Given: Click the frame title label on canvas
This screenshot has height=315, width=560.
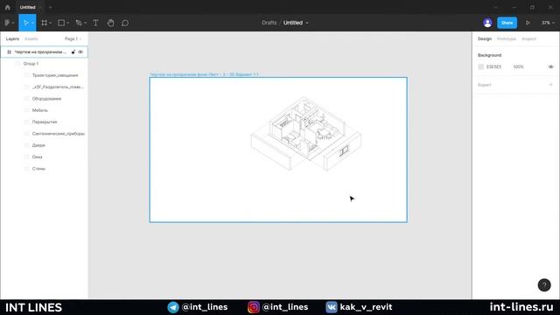Looking at the screenshot, I should [x=204, y=74].
